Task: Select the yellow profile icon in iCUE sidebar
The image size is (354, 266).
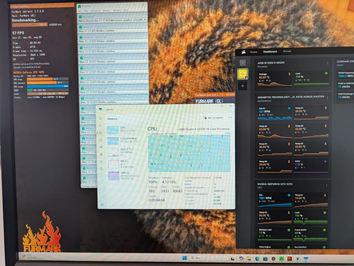Action: (x=243, y=74)
